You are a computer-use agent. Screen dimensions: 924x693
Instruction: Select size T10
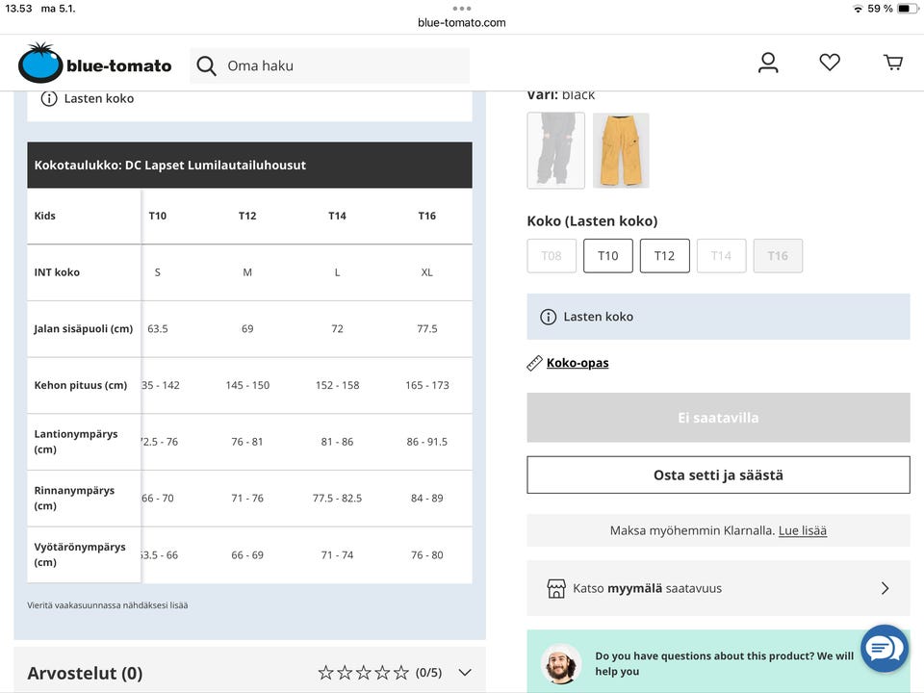[x=608, y=256]
